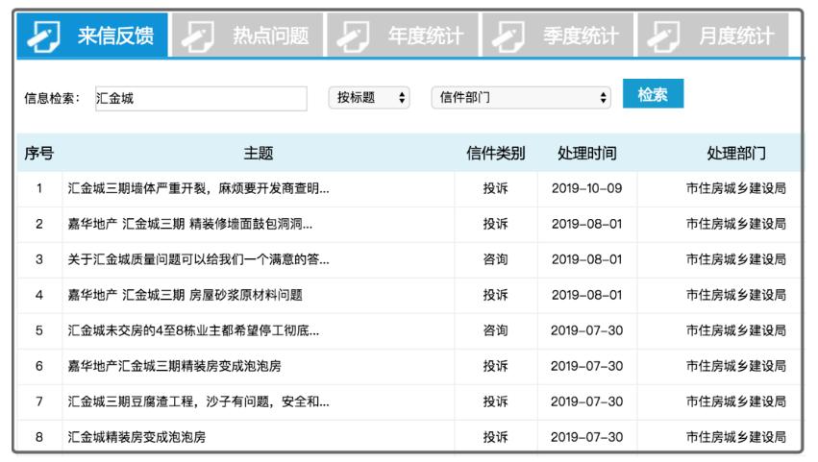Open letter 关于汇金城质量问题可以给我们一个满意的答

pyautogui.click(x=198, y=259)
